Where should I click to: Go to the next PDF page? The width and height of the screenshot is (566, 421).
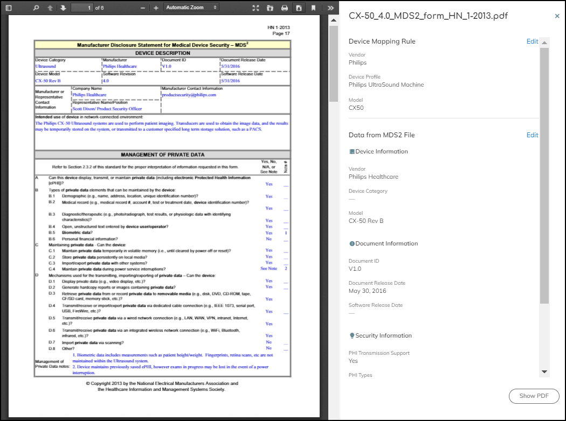coord(63,8)
